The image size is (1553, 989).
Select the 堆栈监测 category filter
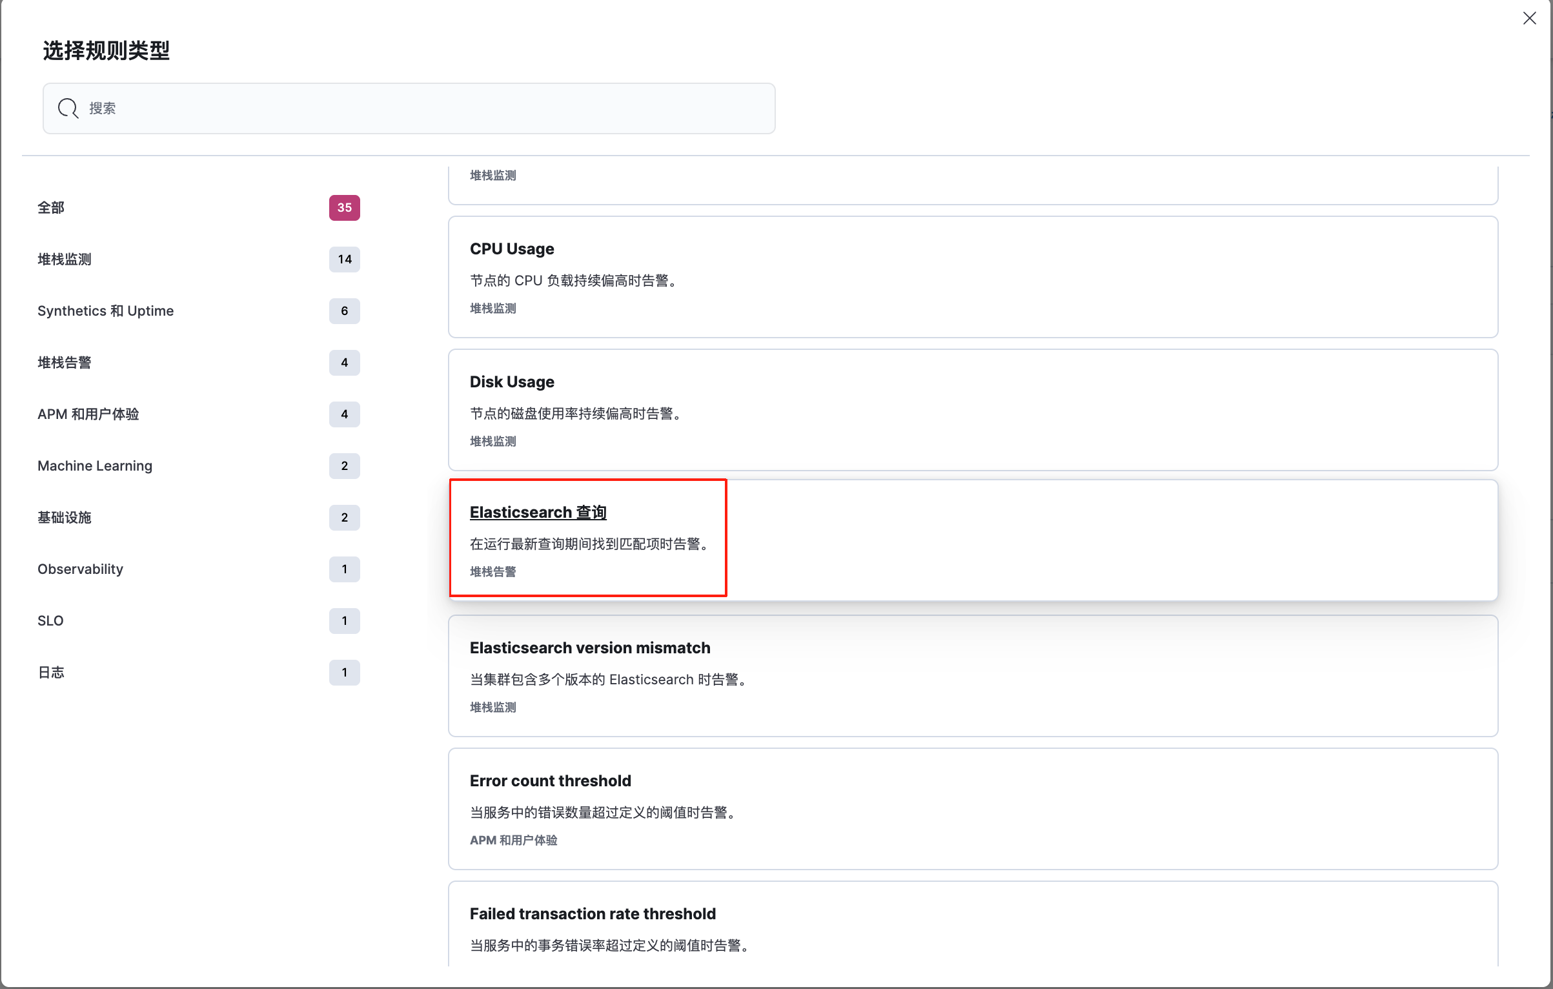65,259
